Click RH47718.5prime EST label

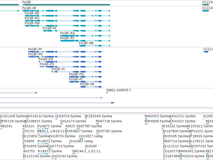[109, 121]
